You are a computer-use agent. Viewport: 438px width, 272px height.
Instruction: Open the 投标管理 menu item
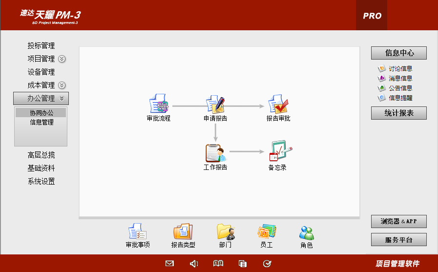click(x=41, y=46)
